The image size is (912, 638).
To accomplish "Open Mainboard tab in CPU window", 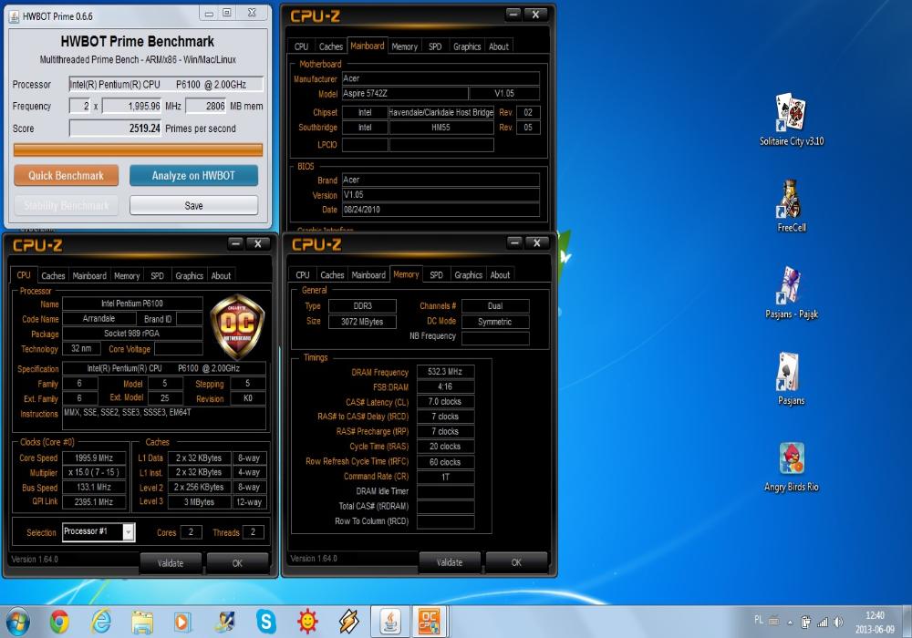I will click(89, 275).
